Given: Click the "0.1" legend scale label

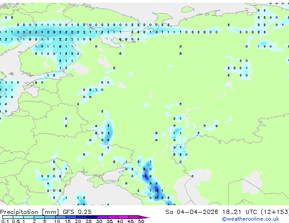Looking at the screenshot, I should (5, 221).
